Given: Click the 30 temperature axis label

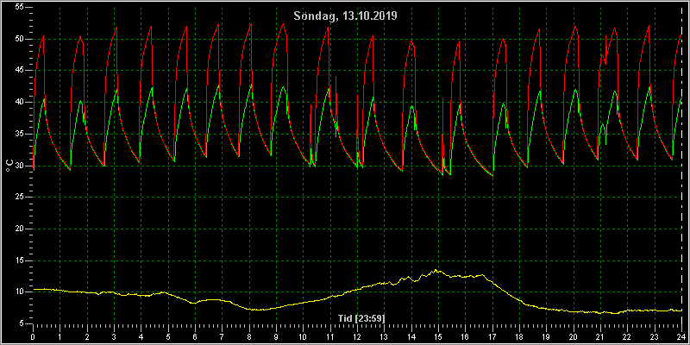Looking at the screenshot, I should coord(17,166).
